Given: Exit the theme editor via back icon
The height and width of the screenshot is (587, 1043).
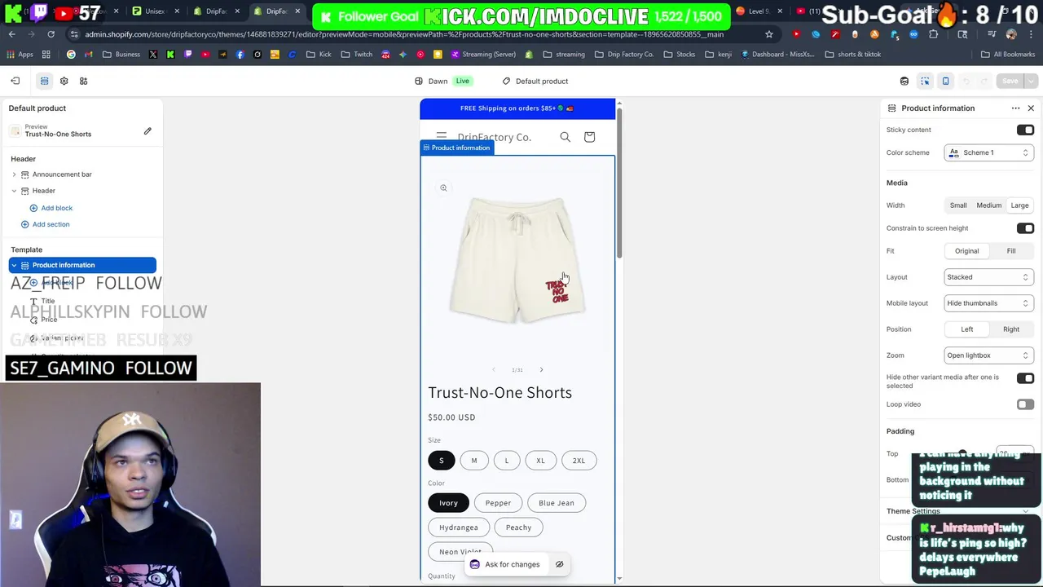Looking at the screenshot, I should pos(15,81).
